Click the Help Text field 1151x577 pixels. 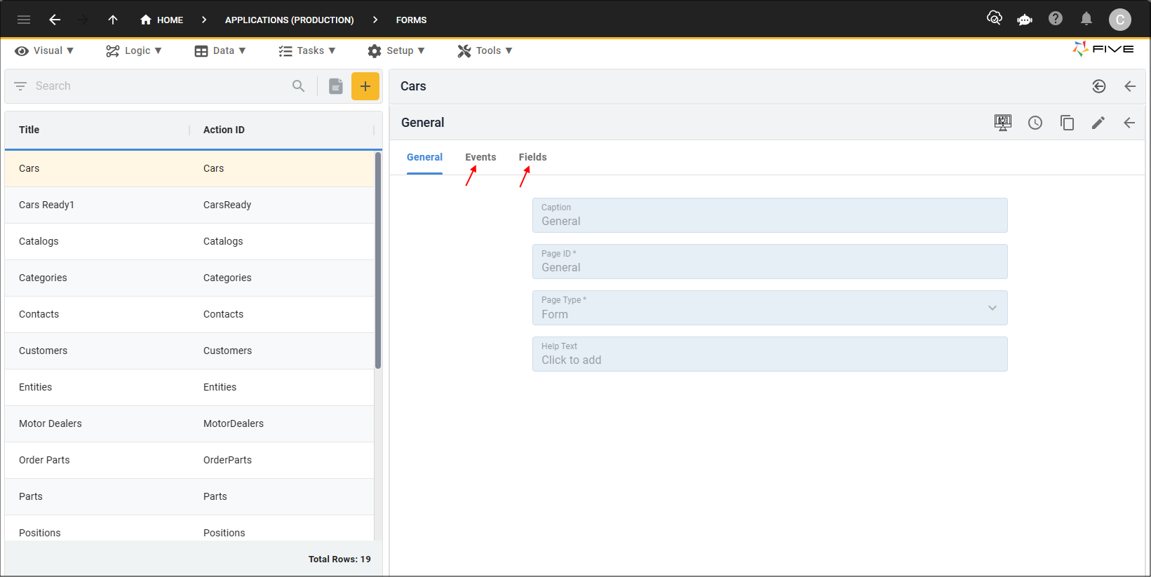pos(770,354)
